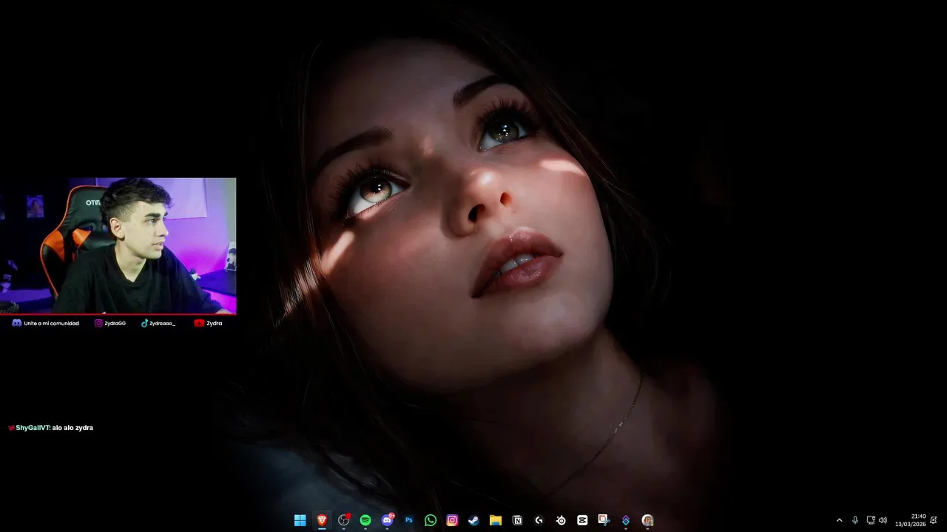Launch CapCut from the taskbar
The height and width of the screenshot is (532, 947).
[x=582, y=520]
